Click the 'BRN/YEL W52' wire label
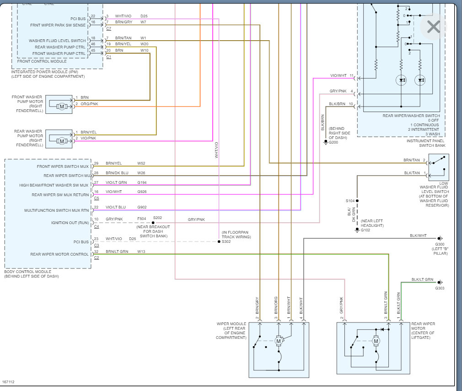Image resolution: width=462 pixels, height=391 pixels. click(x=125, y=163)
